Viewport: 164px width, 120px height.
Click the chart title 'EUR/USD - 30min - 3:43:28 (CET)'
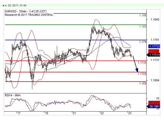(26, 11)
